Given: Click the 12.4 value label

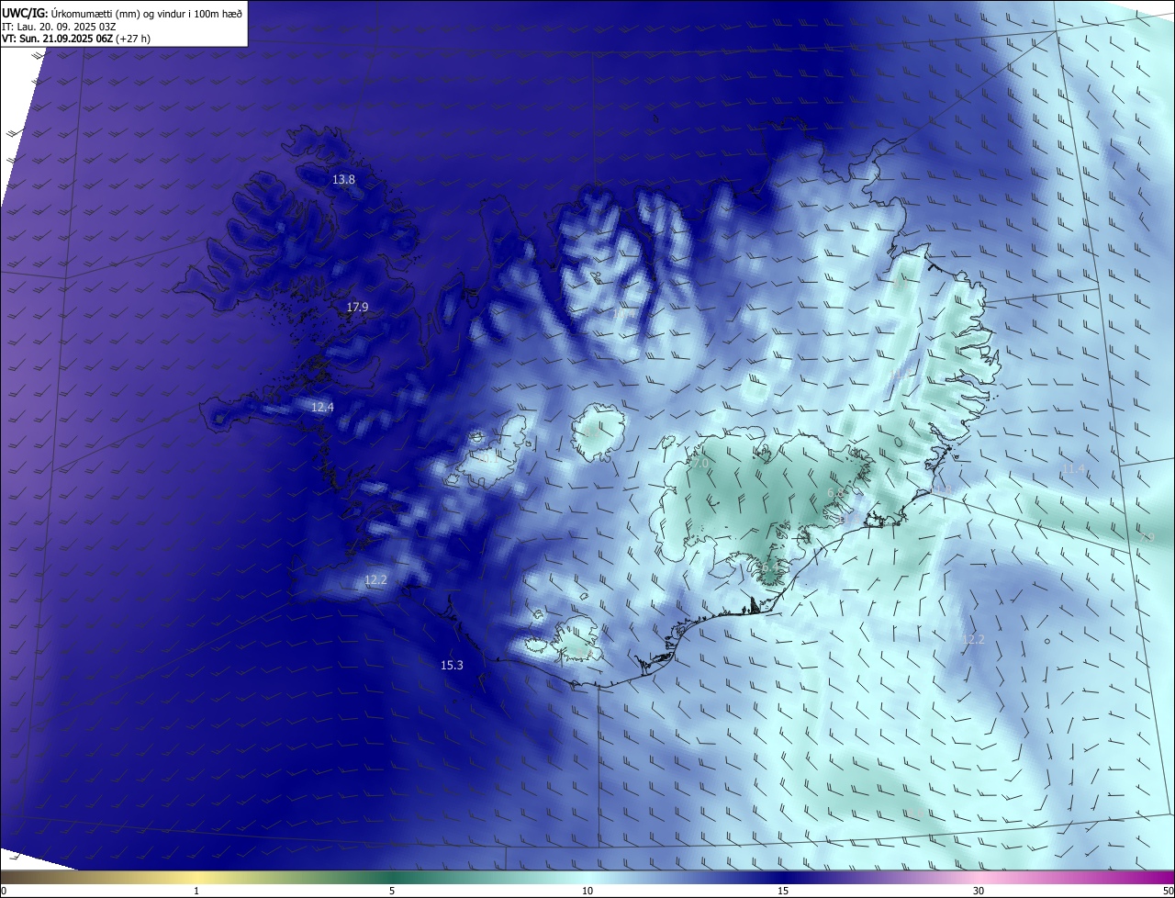Looking at the screenshot, I should coord(322,407).
